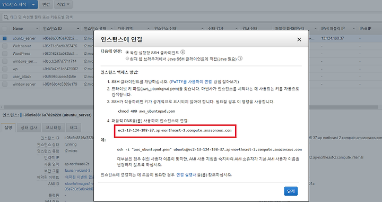Click public DNS ec2-13-124-198-37 hostname text
The width and height of the screenshot is (382, 202).
[x=175, y=131]
